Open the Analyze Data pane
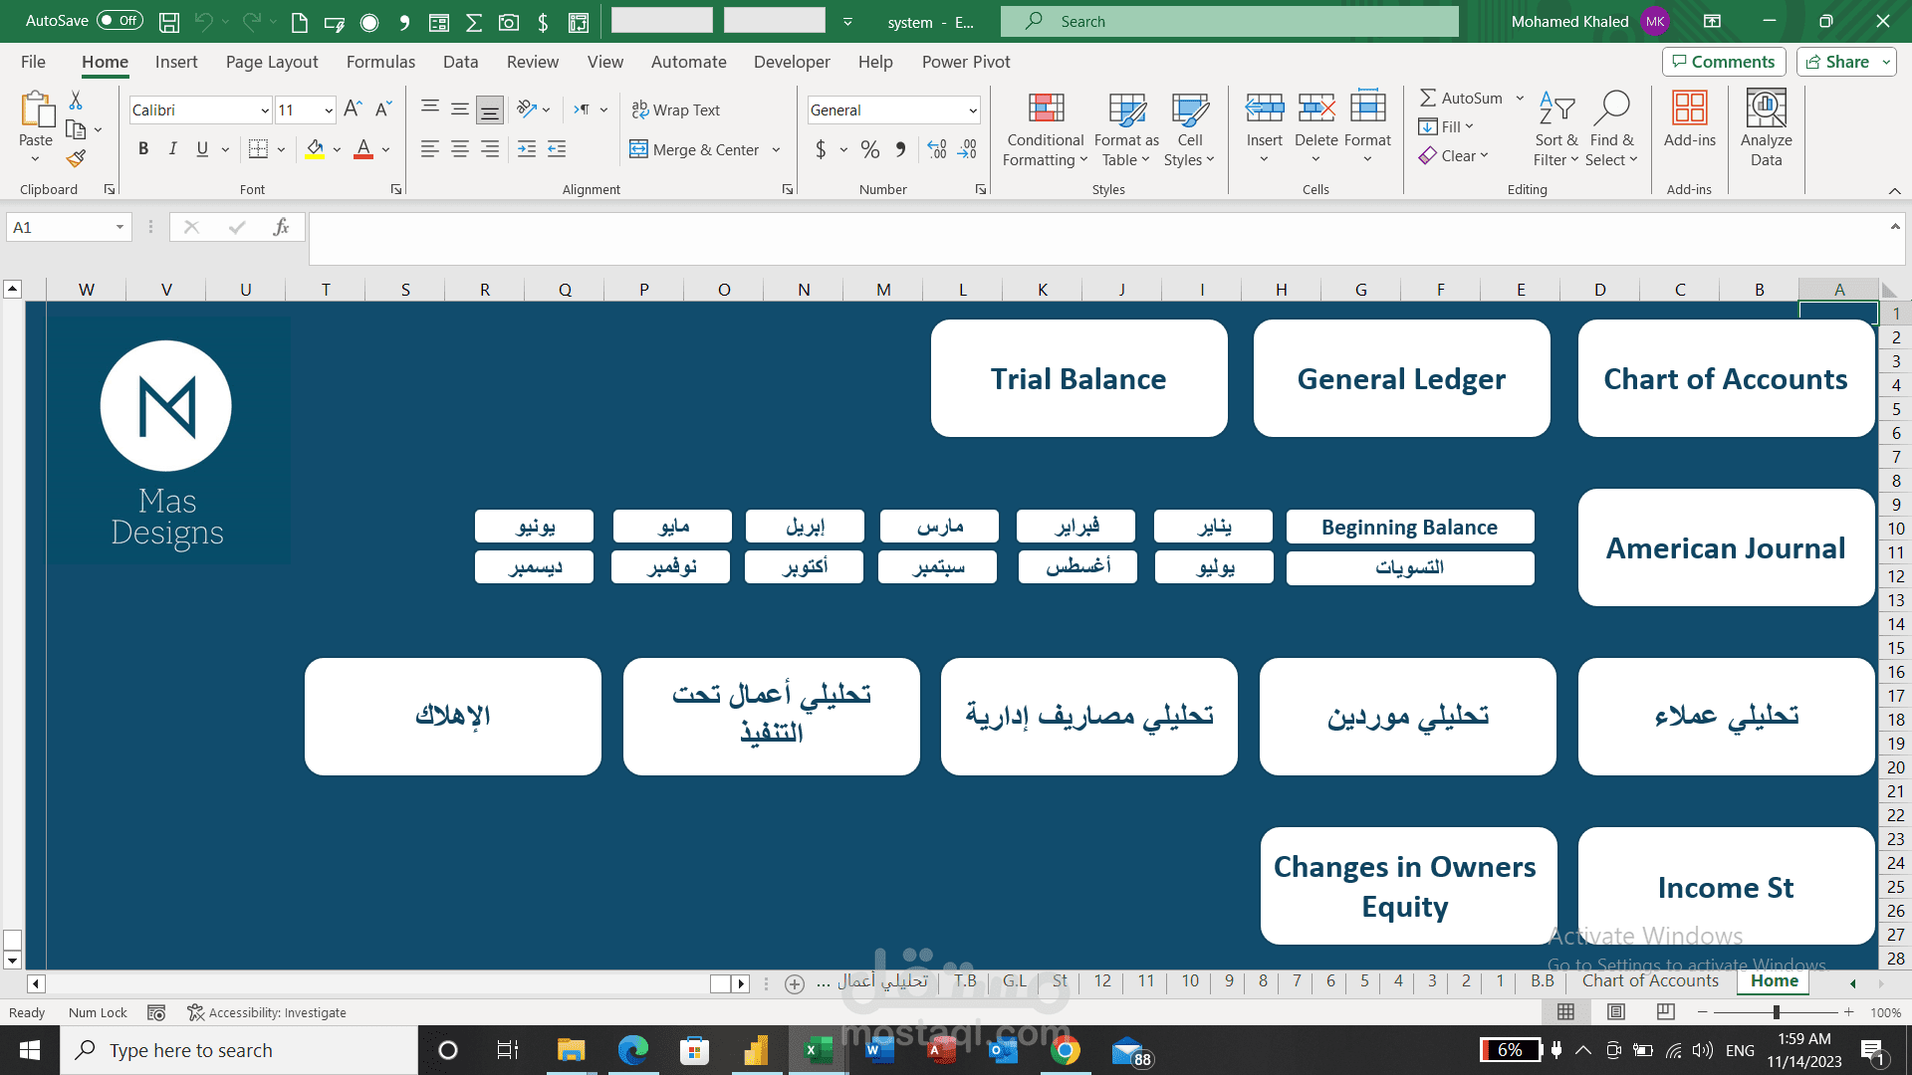Viewport: 1912px width, 1075px height. [1765, 127]
